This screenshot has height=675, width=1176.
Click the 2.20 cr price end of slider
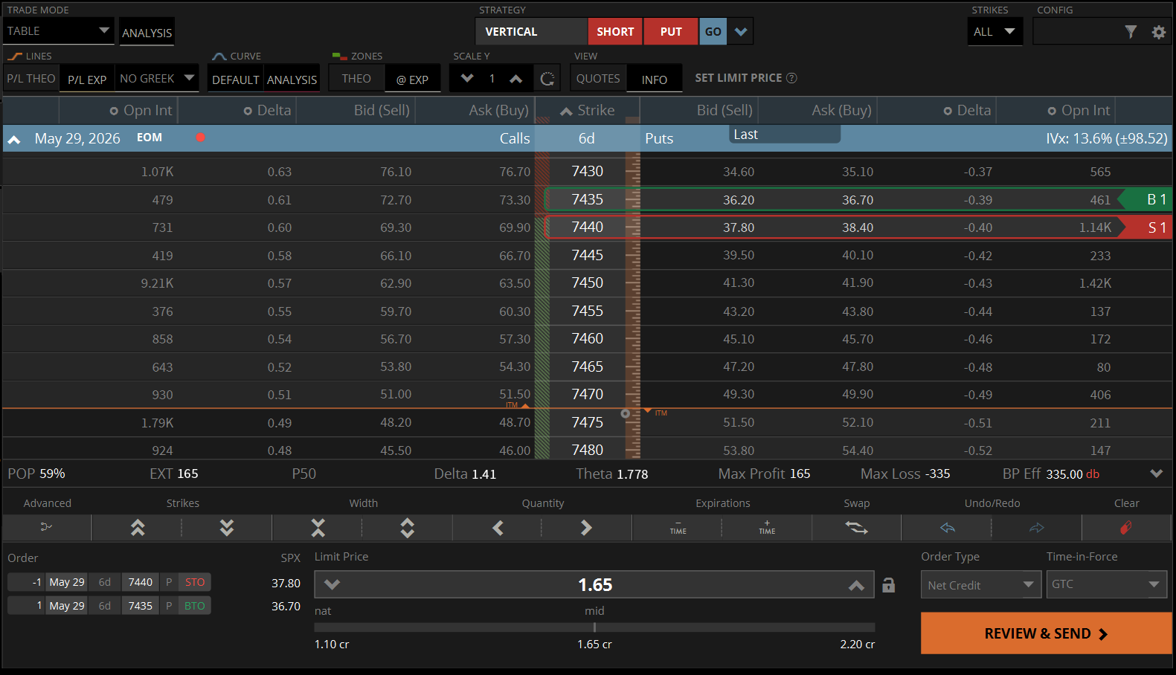pyautogui.click(x=858, y=645)
